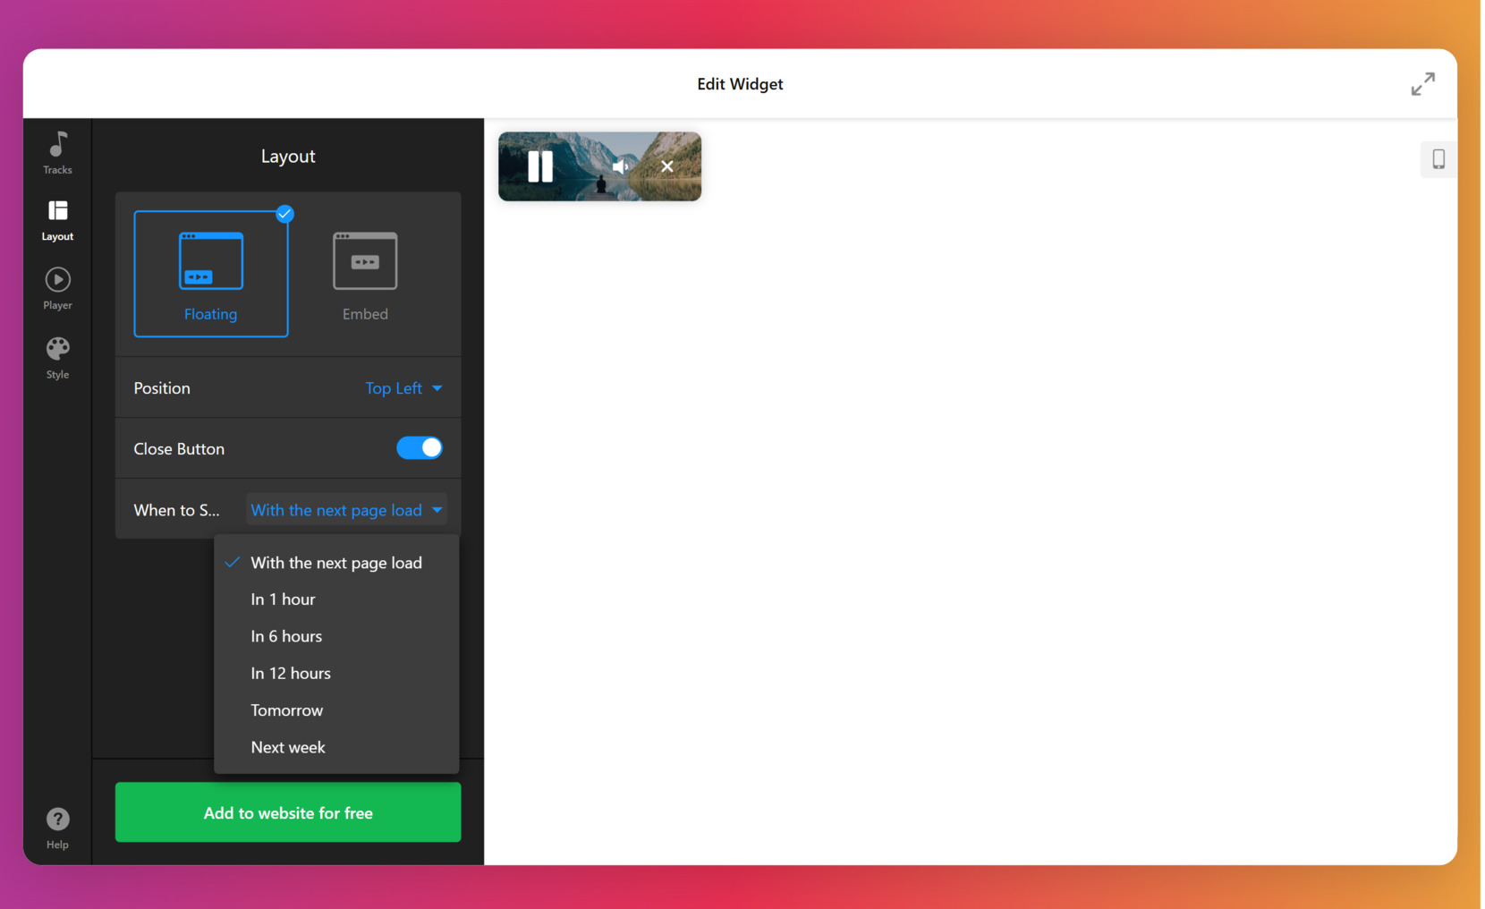The height and width of the screenshot is (909, 1485).
Task: Select In 12 hours from the dropdown
Action: [x=291, y=673]
